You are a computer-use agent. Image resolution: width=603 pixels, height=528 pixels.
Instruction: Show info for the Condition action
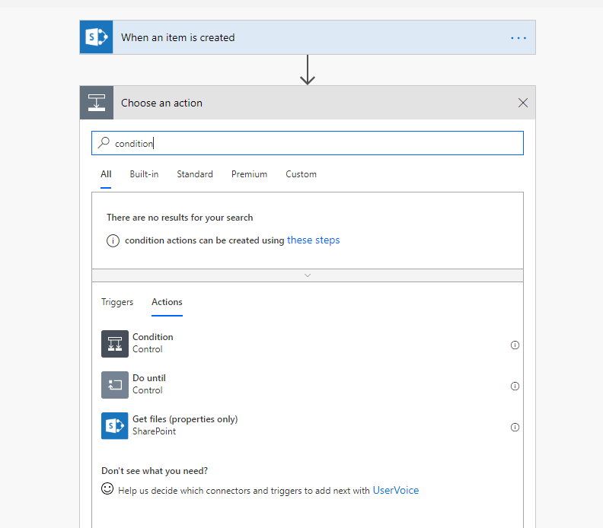[x=515, y=345]
